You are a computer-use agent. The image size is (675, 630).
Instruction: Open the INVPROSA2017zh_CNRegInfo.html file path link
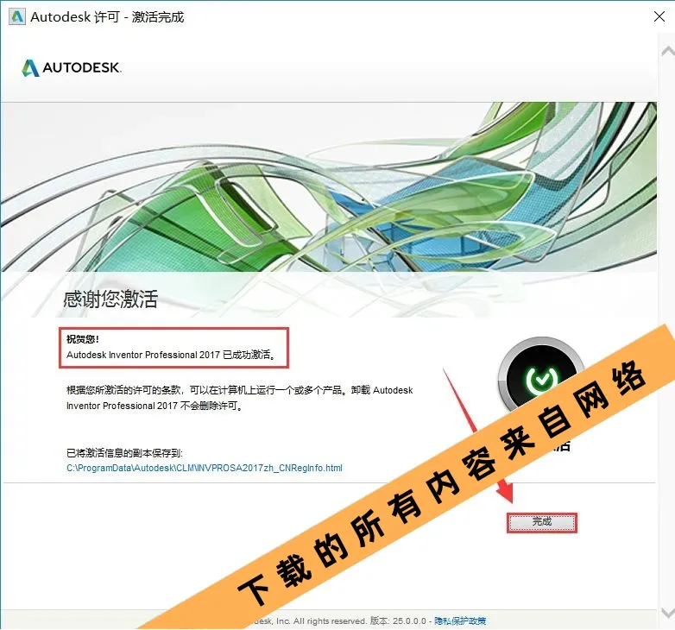[205, 468]
